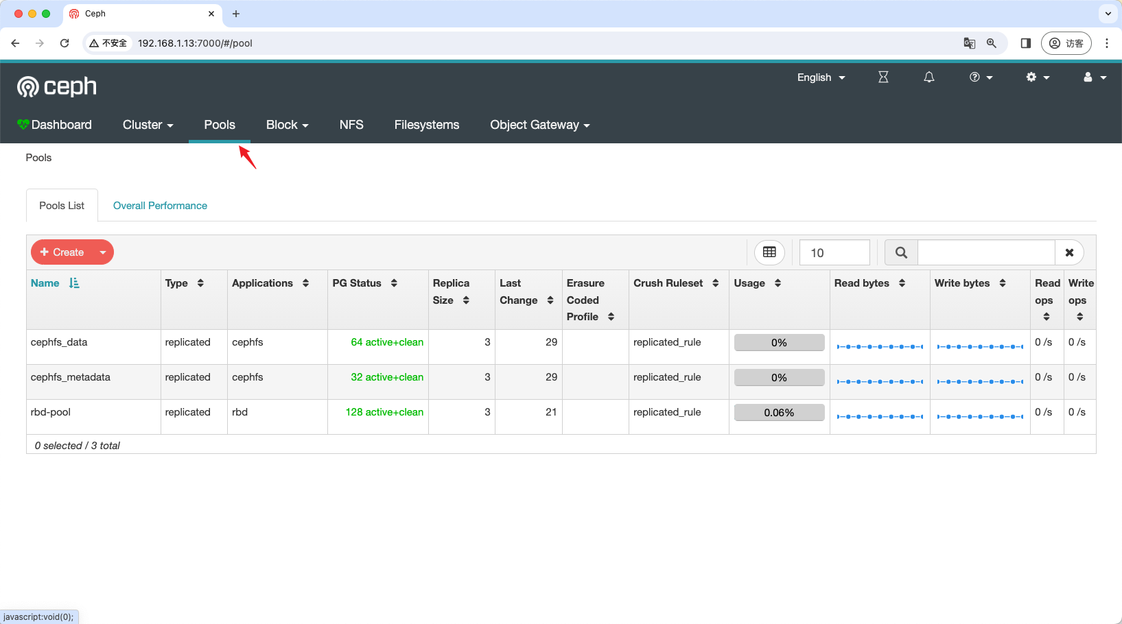
Task: Click the search magnifier icon
Action: [901, 252]
